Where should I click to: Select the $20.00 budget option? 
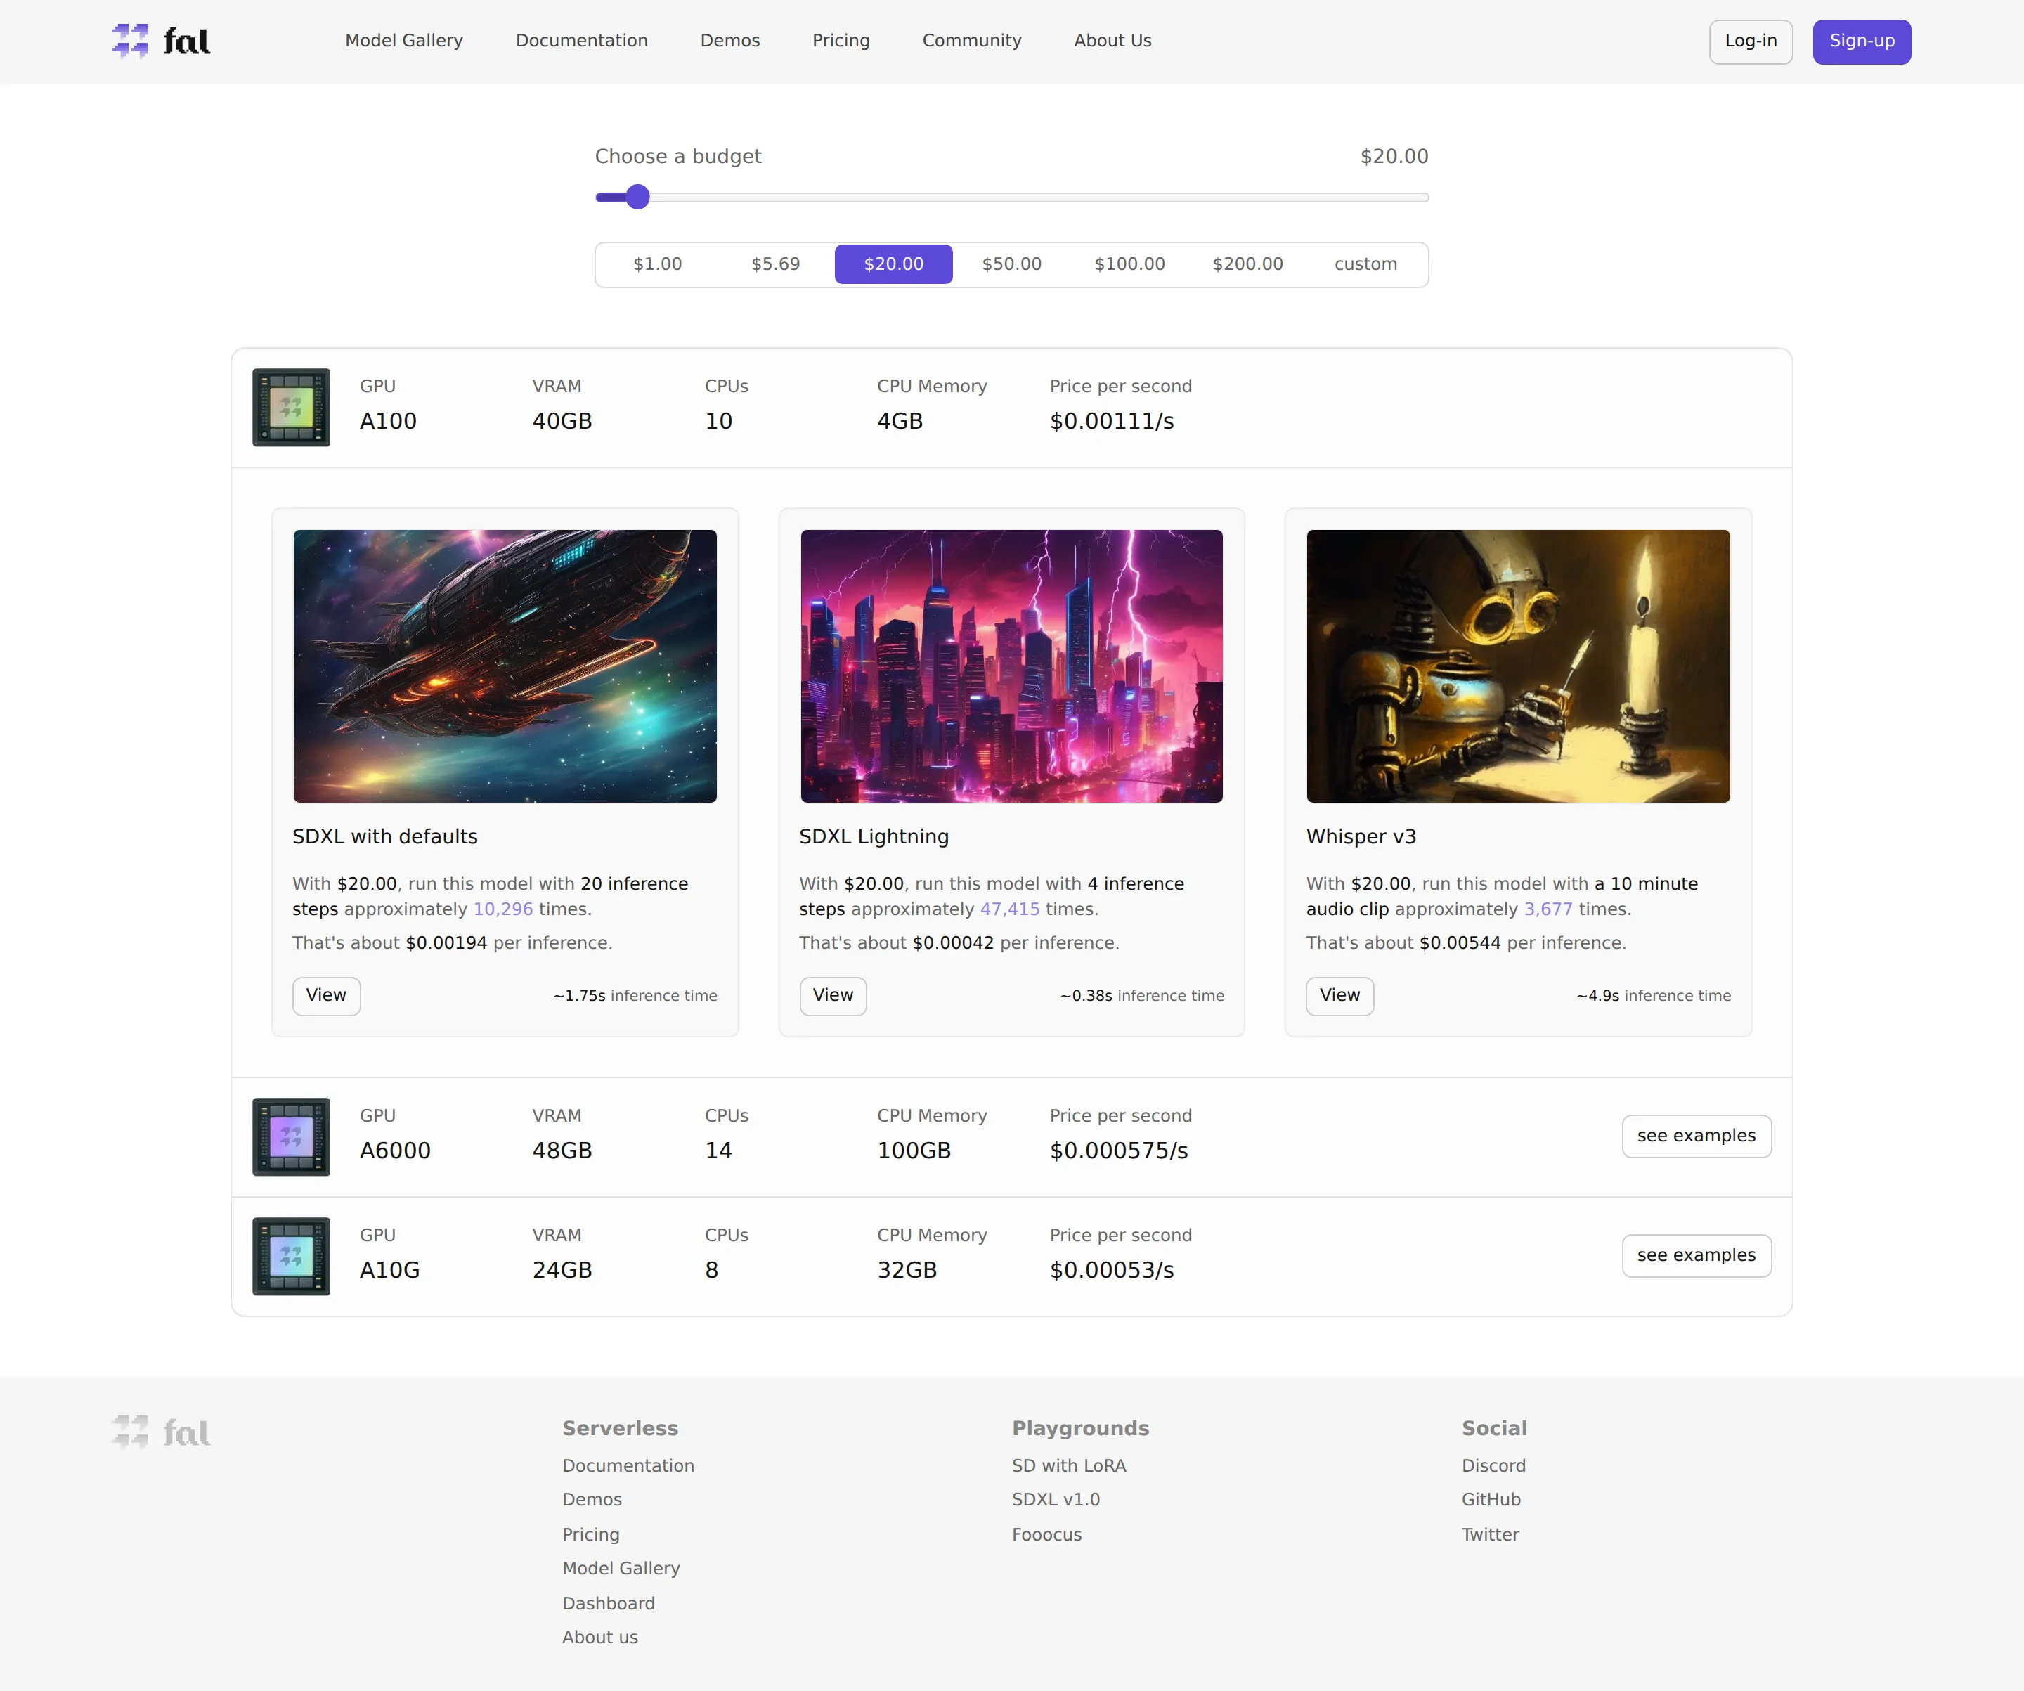893,264
